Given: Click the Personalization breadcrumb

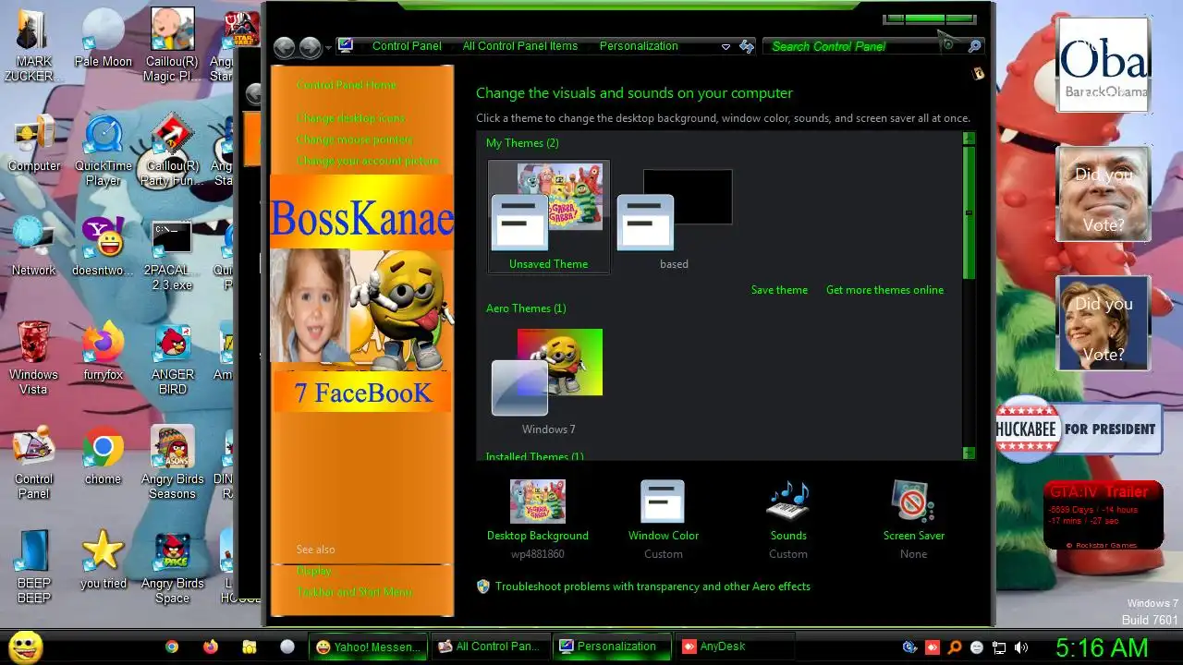Looking at the screenshot, I should (x=639, y=46).
